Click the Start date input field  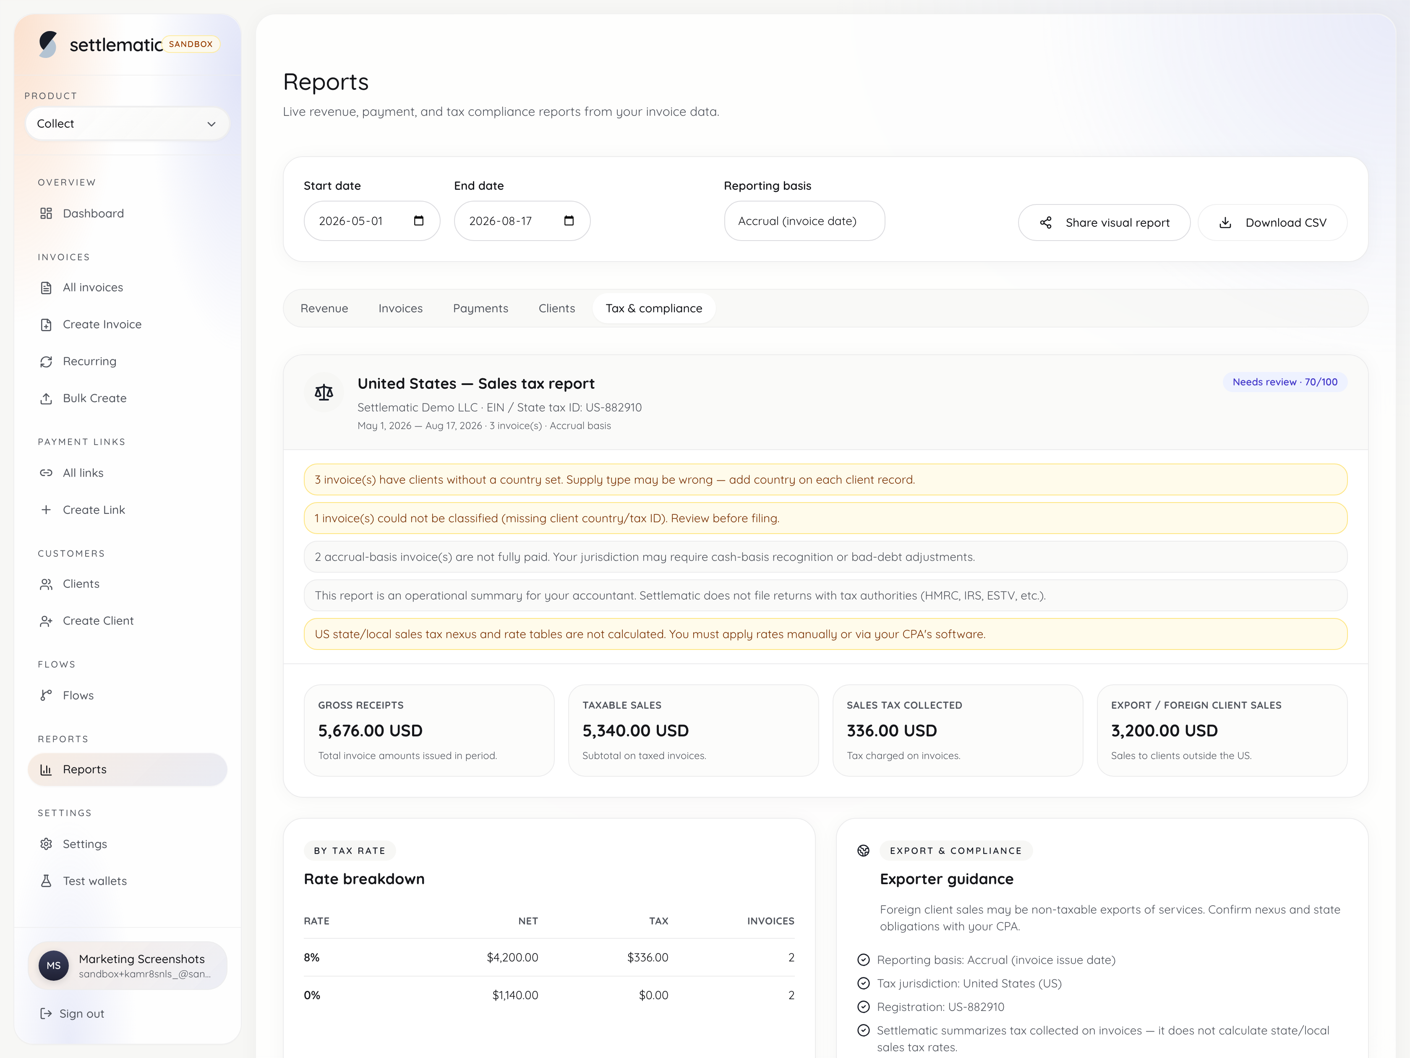(372, 221)
